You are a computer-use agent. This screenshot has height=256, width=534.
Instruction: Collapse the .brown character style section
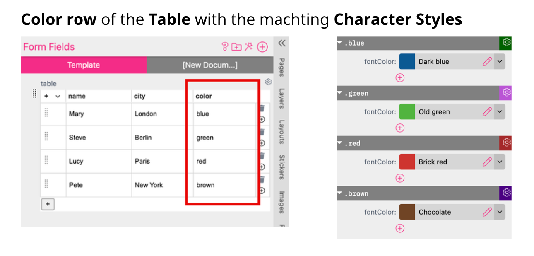(x=339, y=193)
